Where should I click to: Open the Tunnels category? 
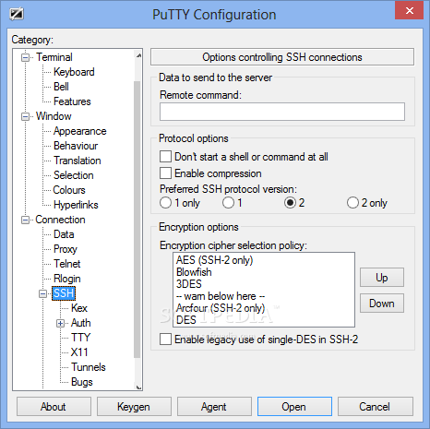tap(89, 367)
